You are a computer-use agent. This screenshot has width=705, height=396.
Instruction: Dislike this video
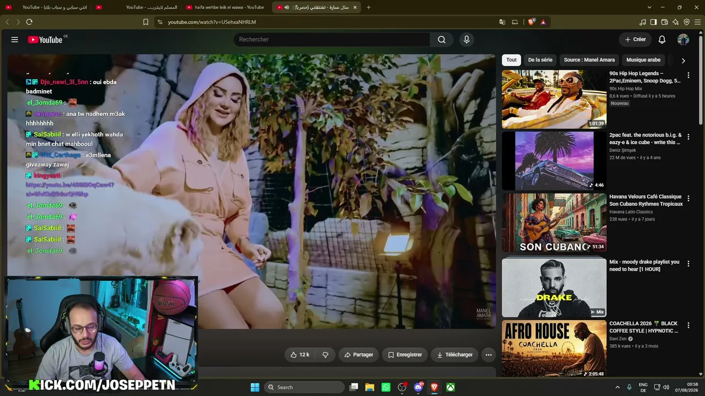click(x=326, y=355)
